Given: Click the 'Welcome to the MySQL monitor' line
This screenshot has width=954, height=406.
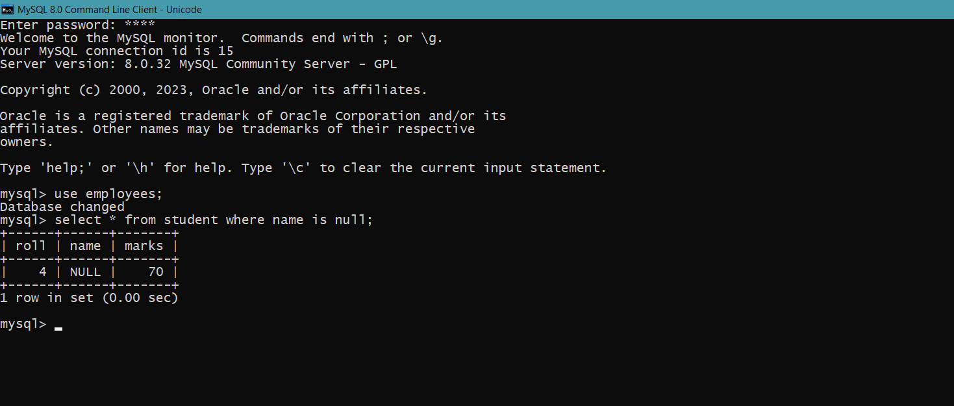Looking at the screenshot, I should coord(221,38).
